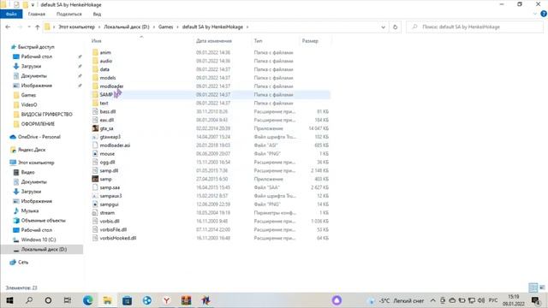Open the audio folder
The height and width of the screenshot is (308, 548).
(x=106, y=61)
